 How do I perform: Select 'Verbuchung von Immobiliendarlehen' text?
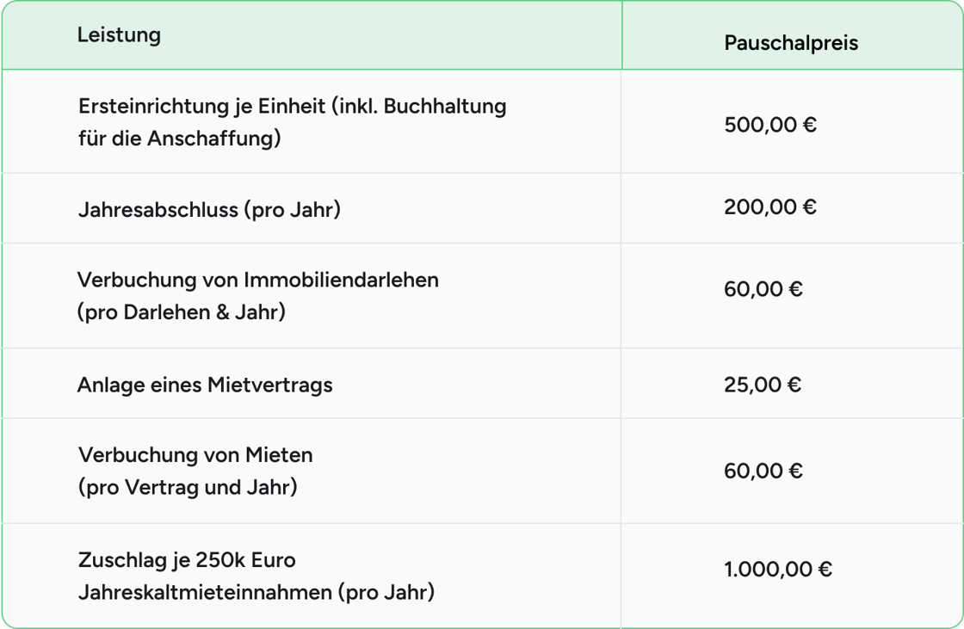[258, 280]
